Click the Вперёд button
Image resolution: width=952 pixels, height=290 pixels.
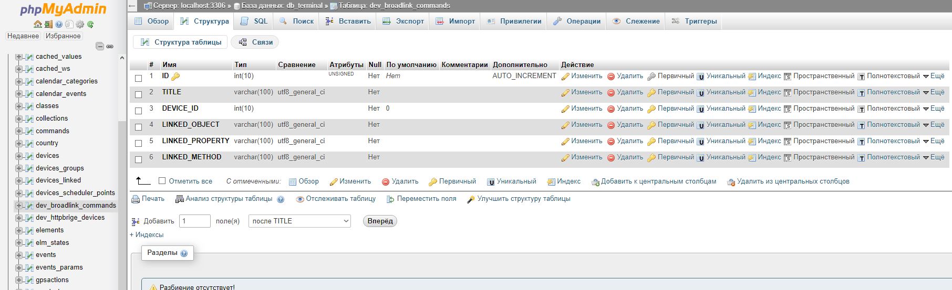380,221
